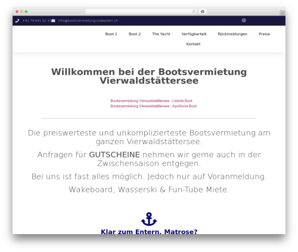Click the Willkommen bei der Bootsvermietung heading

[149, 76]
